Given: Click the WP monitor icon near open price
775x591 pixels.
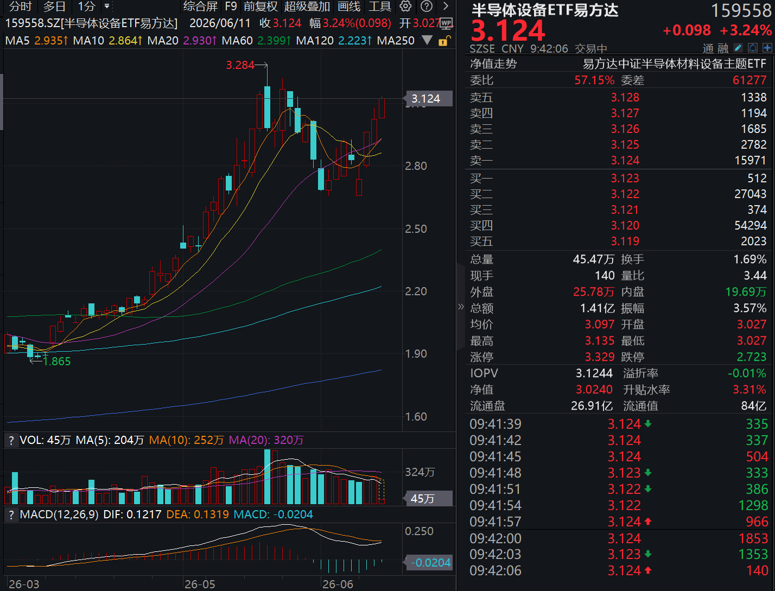Looking at the screenshot, I should pos(446,23).
